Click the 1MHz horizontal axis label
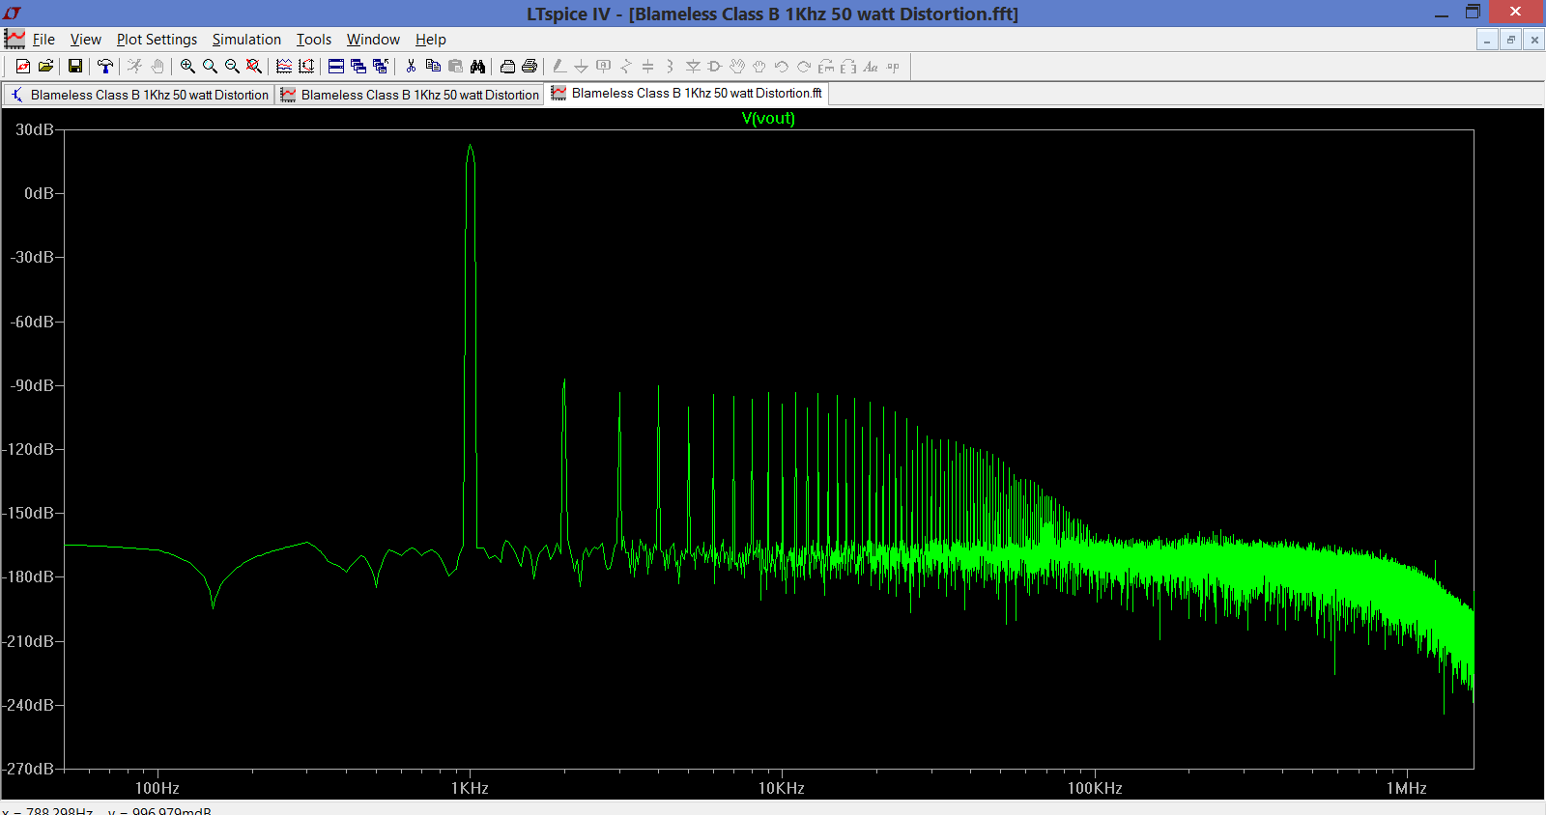This screenshot has height=815, width=1546. (x=1406, y=788)
